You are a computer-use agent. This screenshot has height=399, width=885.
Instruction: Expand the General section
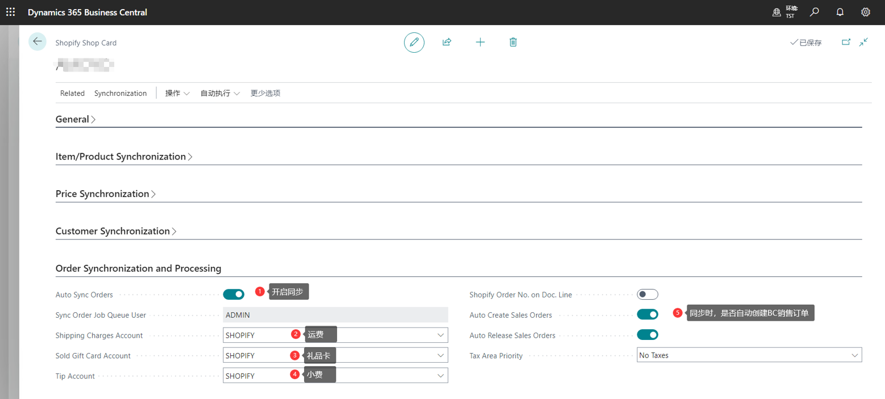tap(76, 119)
